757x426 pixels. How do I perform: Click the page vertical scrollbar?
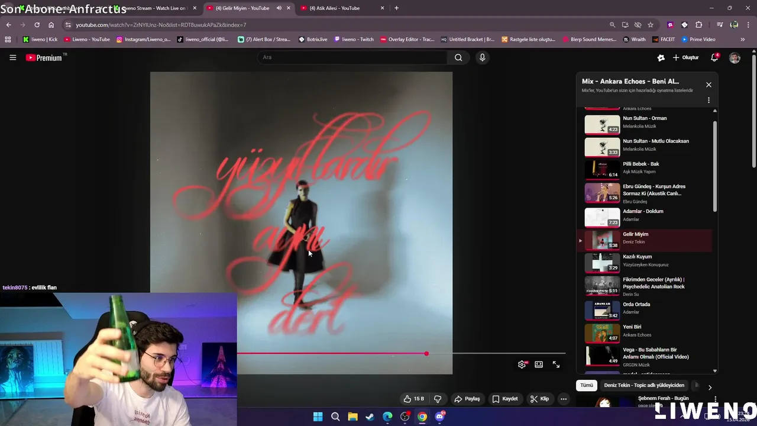(754, 112)
